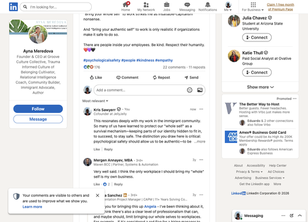Screen dimensions: 308x222
Task: Click Learn more in privacy notice
Action: click(x=32, y=207)
